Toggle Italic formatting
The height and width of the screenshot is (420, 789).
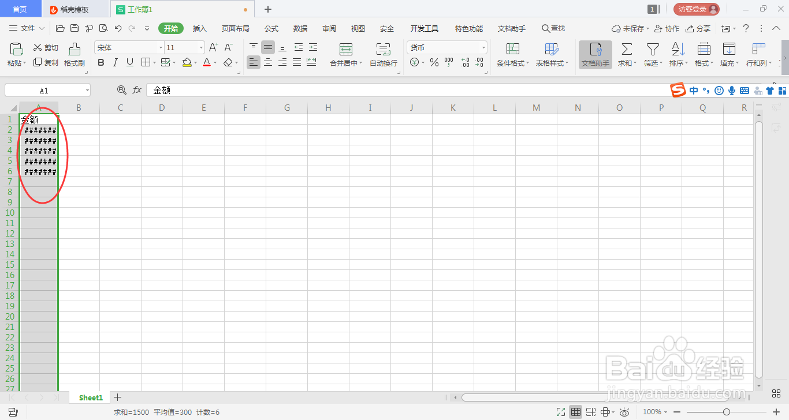[116, 62]
